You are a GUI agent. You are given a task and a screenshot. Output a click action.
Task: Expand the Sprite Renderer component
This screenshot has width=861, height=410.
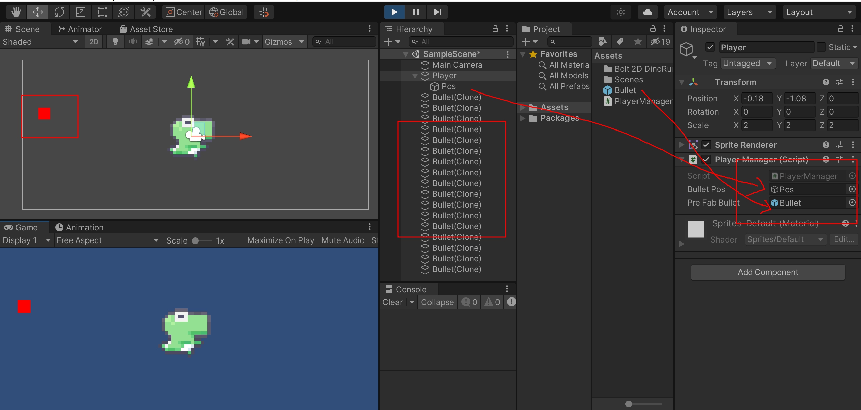682,145
